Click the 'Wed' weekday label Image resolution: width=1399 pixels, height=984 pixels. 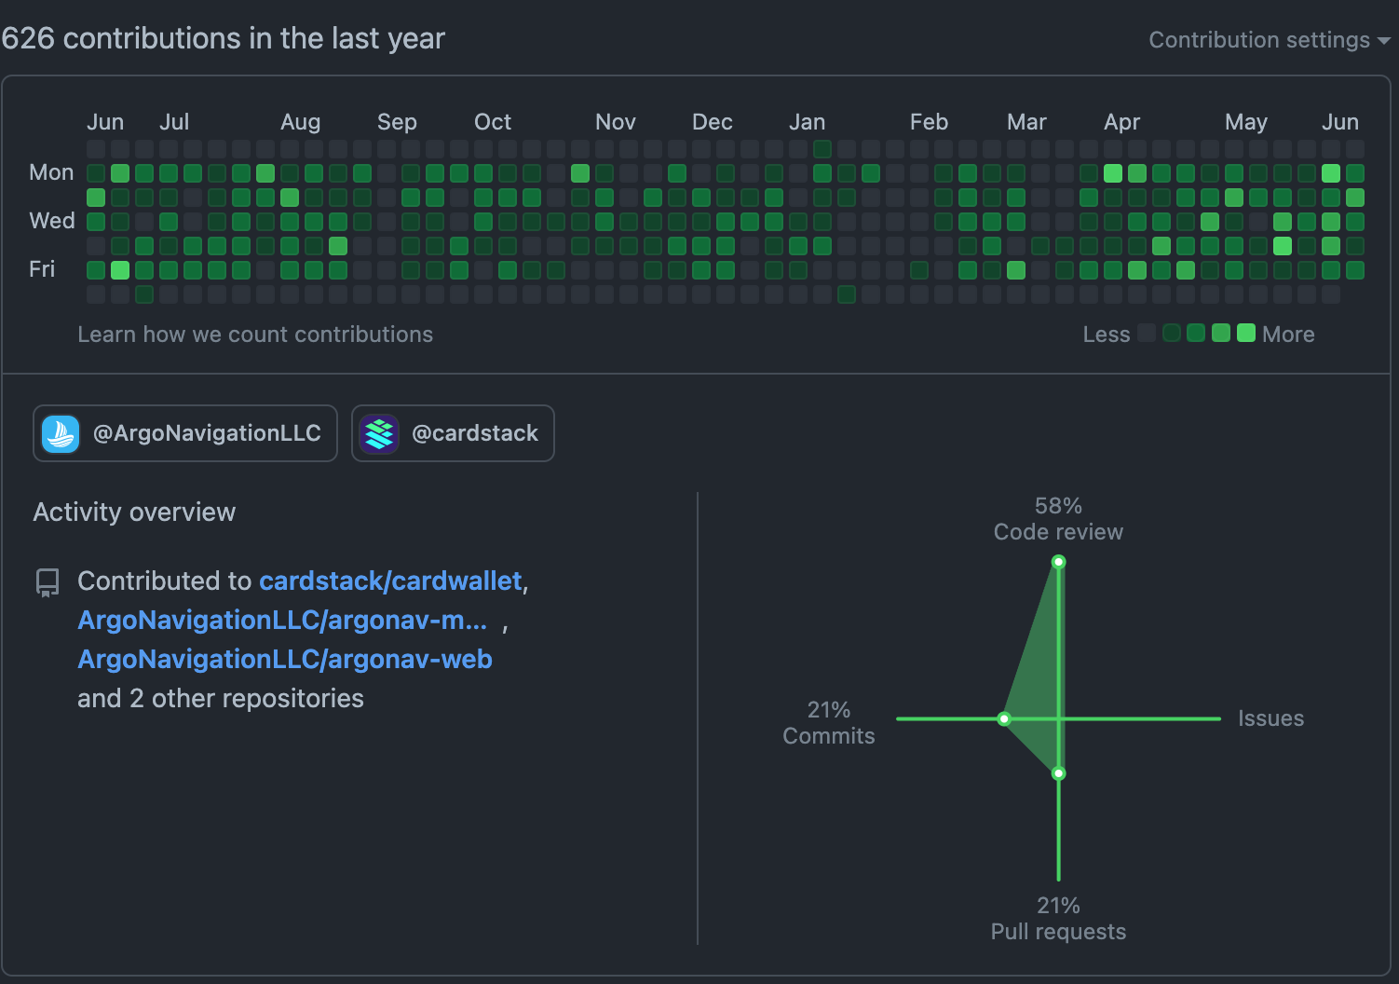pyautogui.click(x=52, y=221)
